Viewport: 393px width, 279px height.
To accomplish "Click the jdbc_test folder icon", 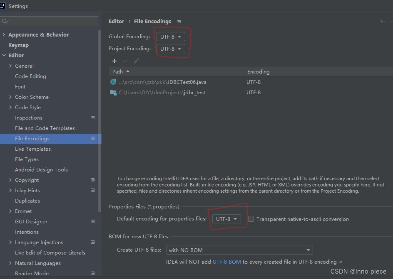I will 113,93.
